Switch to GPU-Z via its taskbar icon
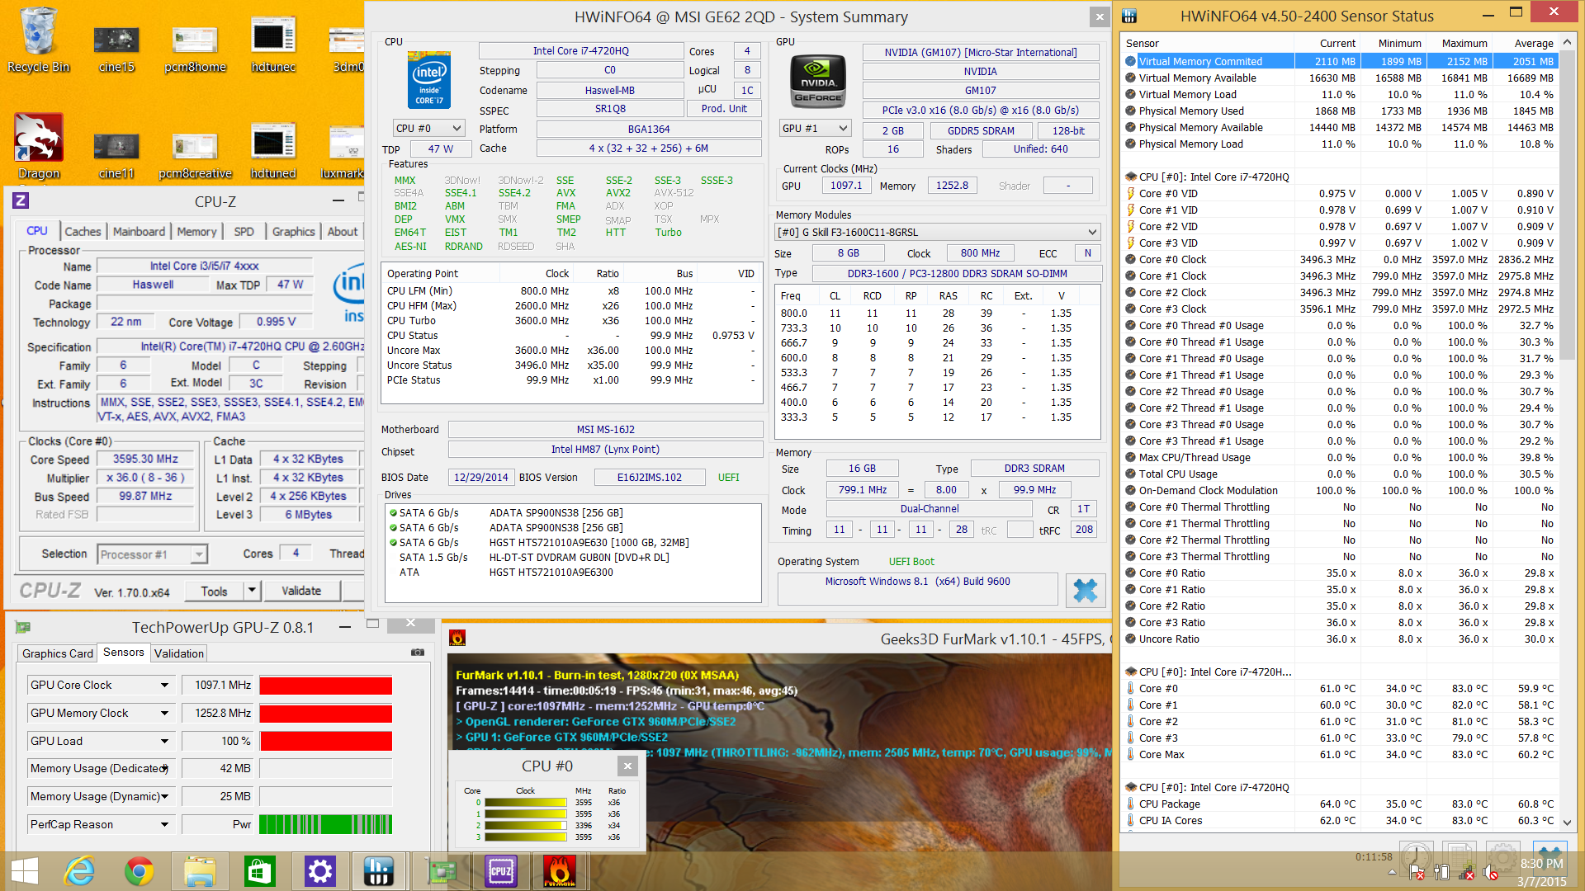The height and width of the screenshot is (891, 1585). coord(442,871)
